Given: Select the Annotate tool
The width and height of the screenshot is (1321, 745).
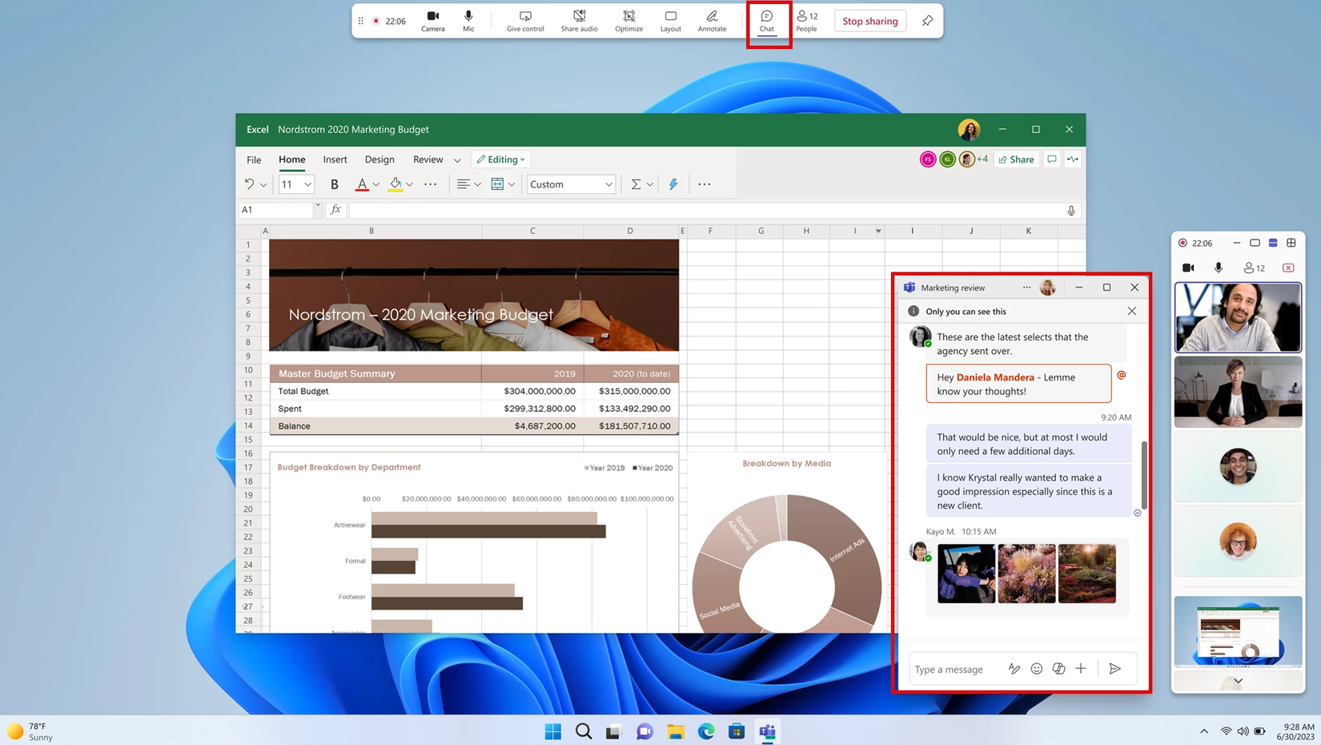Looking at the screenshot, I should pyautogui.click(x=711, y=21).
